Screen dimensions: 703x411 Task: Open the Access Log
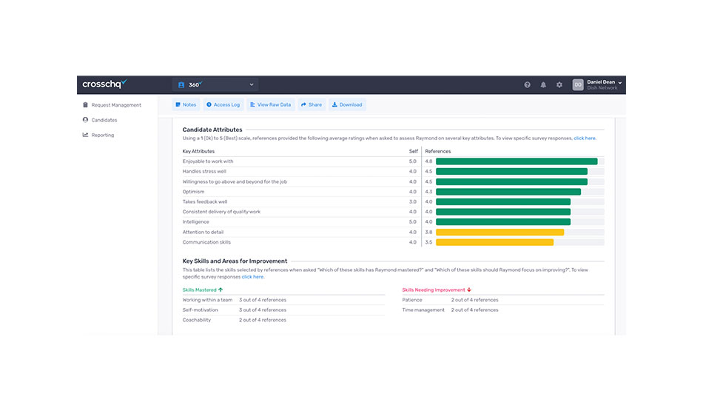[223, 105]
